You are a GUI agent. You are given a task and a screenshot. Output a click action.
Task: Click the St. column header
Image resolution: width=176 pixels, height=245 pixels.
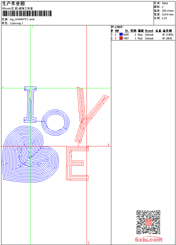[127, 31]
